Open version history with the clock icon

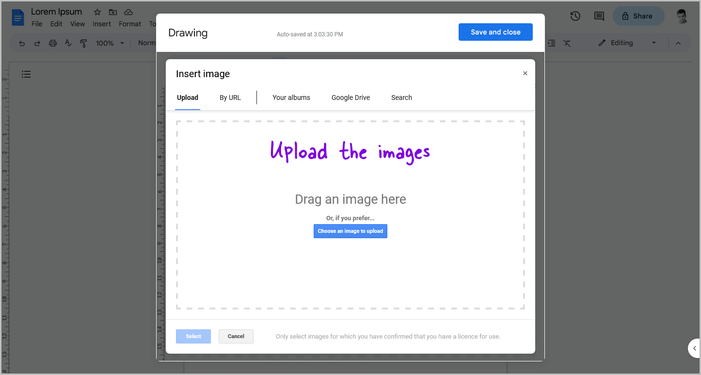pos(575,16)
